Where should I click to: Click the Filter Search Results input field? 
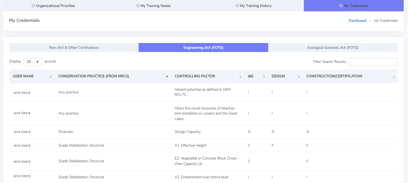[x=373, y=62]
